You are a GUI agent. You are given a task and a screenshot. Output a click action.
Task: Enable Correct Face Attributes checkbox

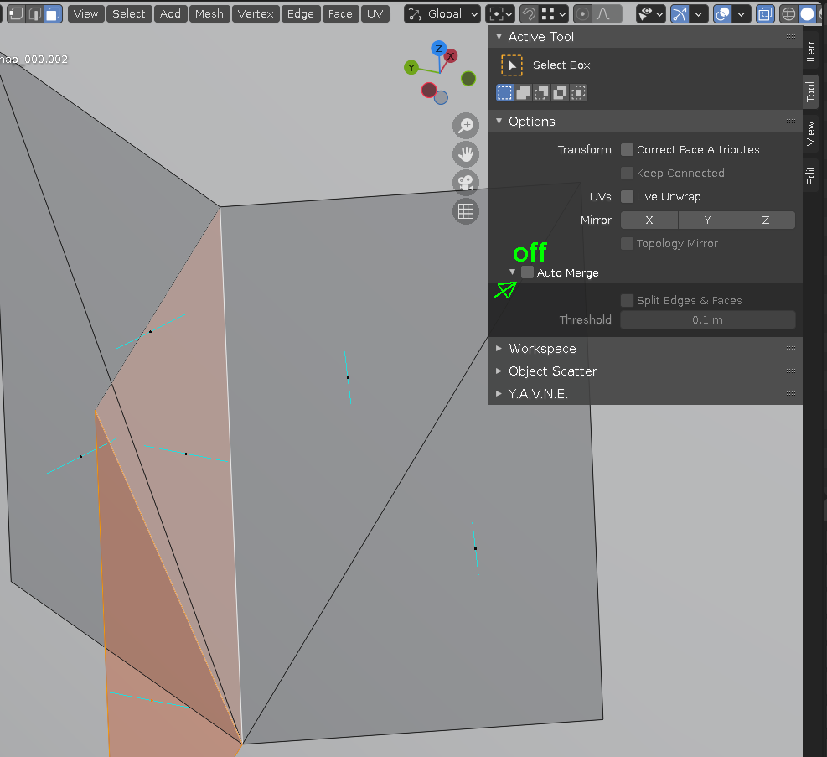tap(627, 150)
